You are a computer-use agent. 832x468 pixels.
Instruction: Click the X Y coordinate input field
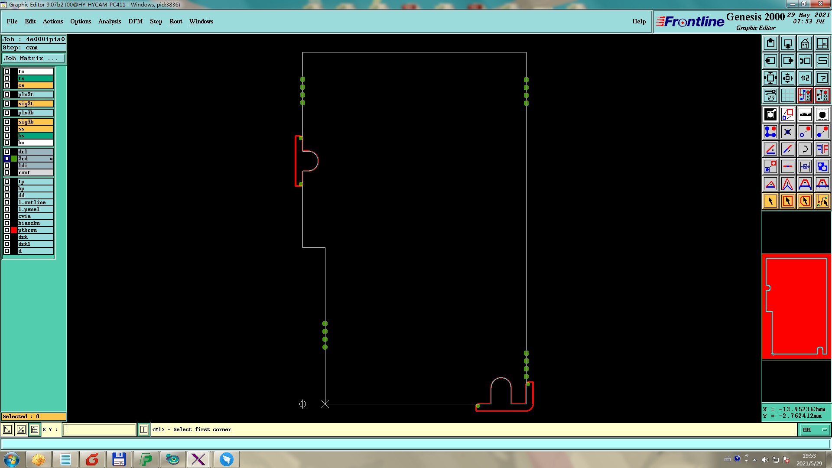pos(100,429)
